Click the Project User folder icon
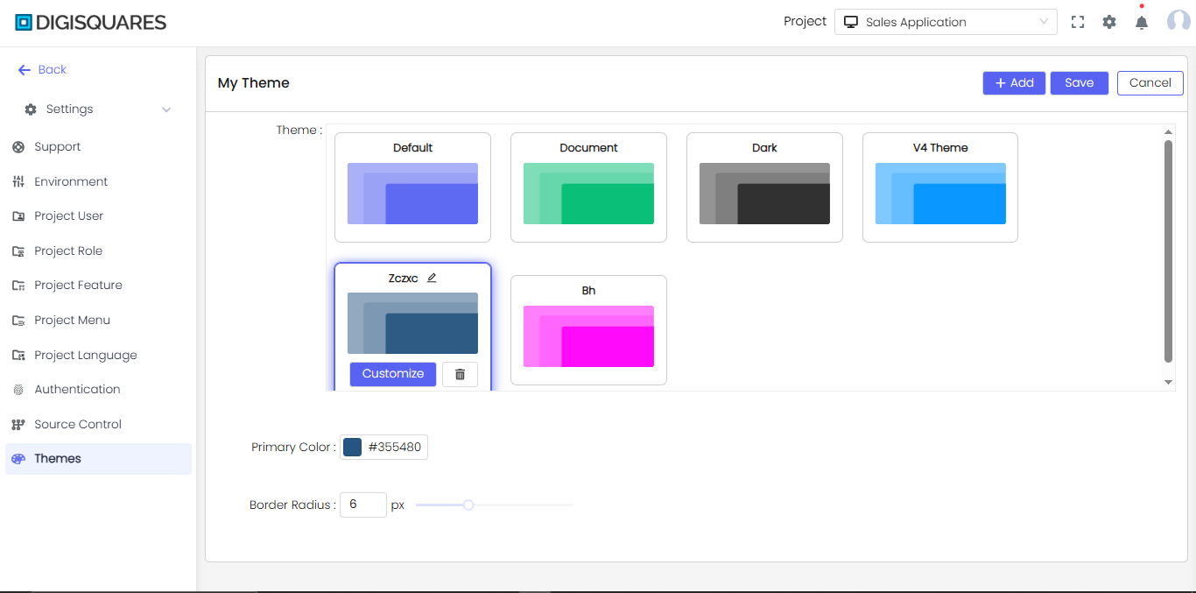Viewport: 1196px width, 593px height. [18, 216]
